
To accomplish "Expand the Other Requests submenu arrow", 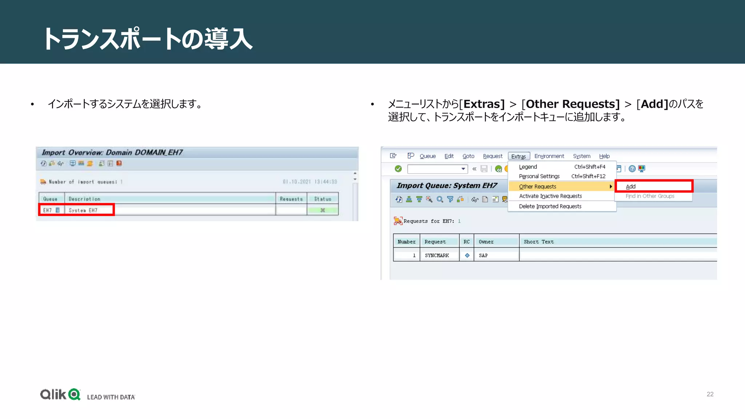I will [x=611, y=187].
